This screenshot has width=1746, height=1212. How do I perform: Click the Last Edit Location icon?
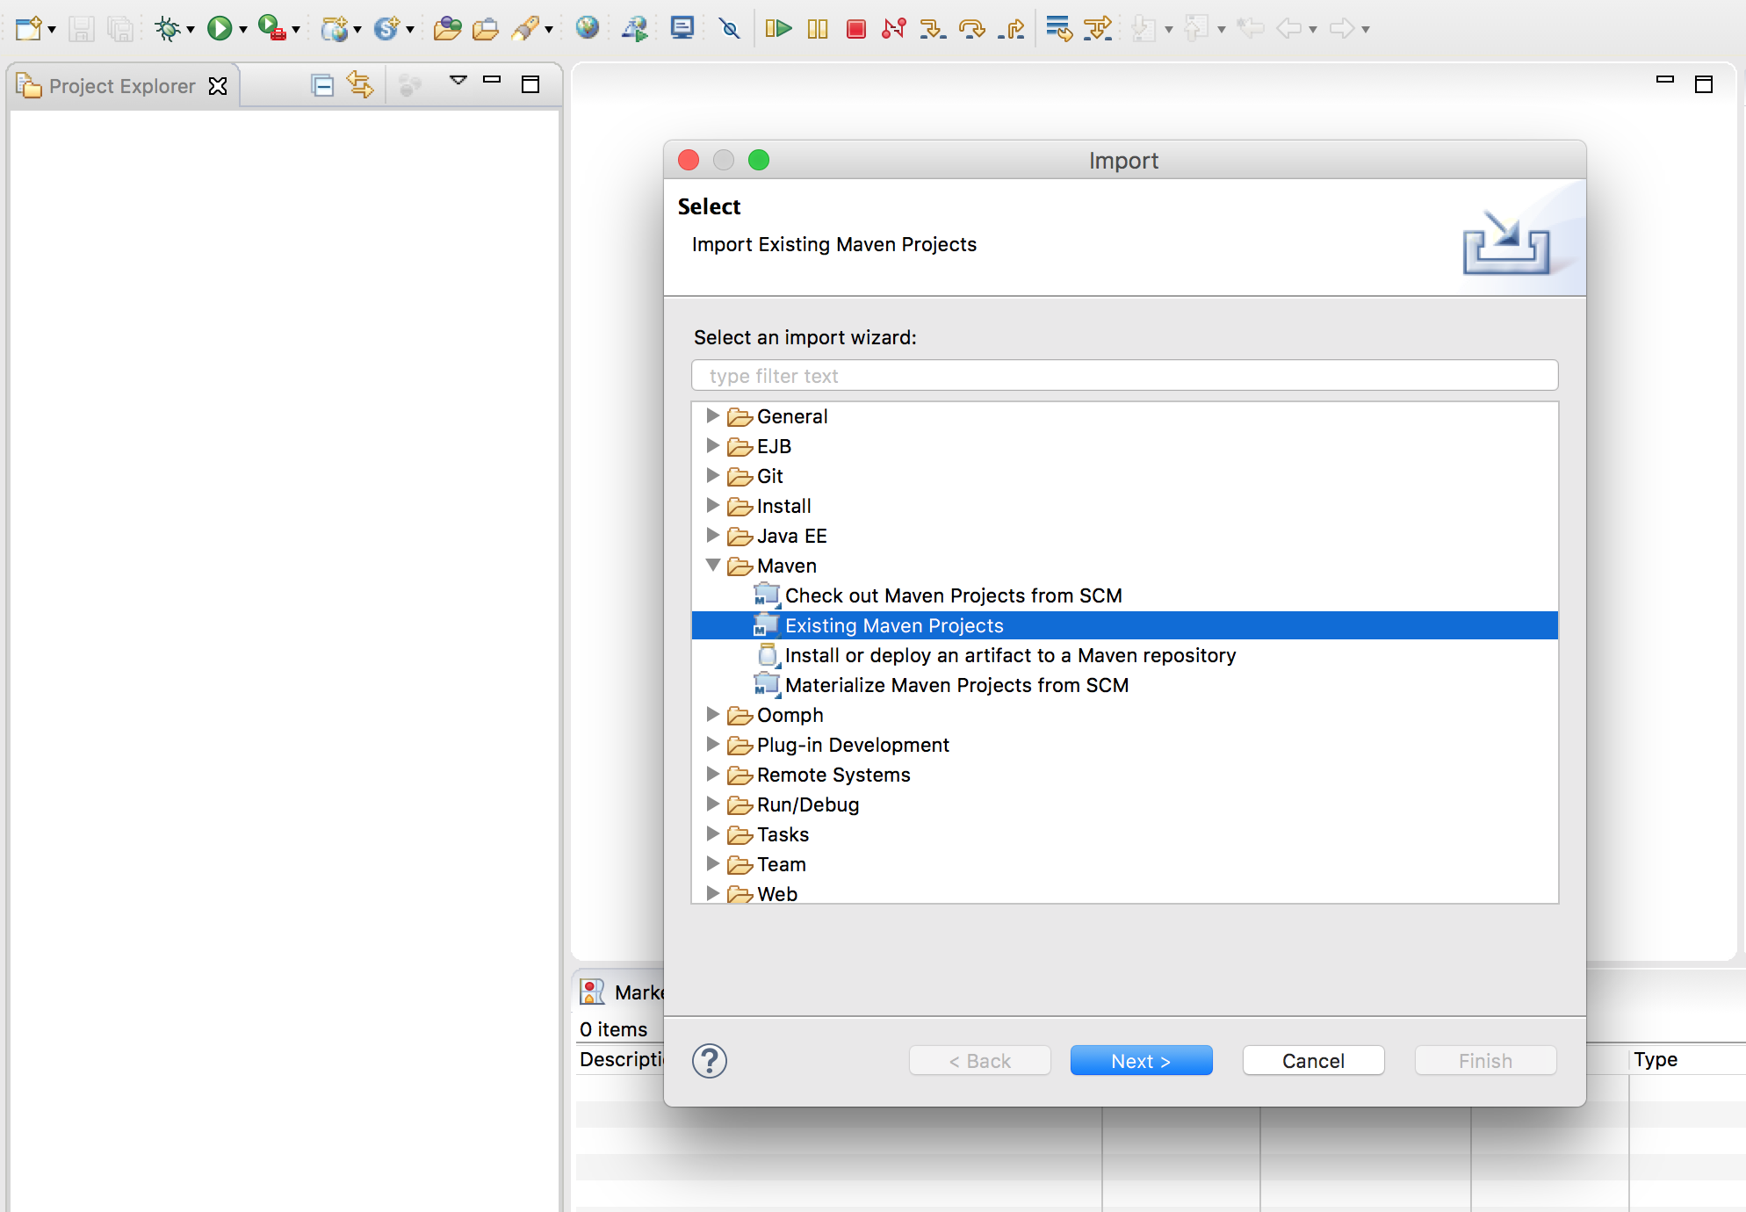coord(1250,29)
